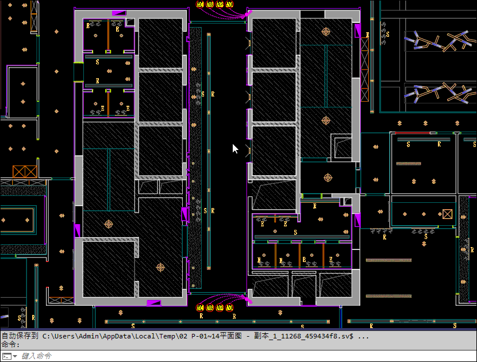Select the magenta door block on bottom wall
The height and width of the screenshot is (362, 477).
pyautogui.click(x=153, y=302)
